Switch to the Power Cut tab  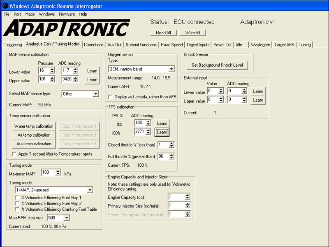(x=222, y=44)
